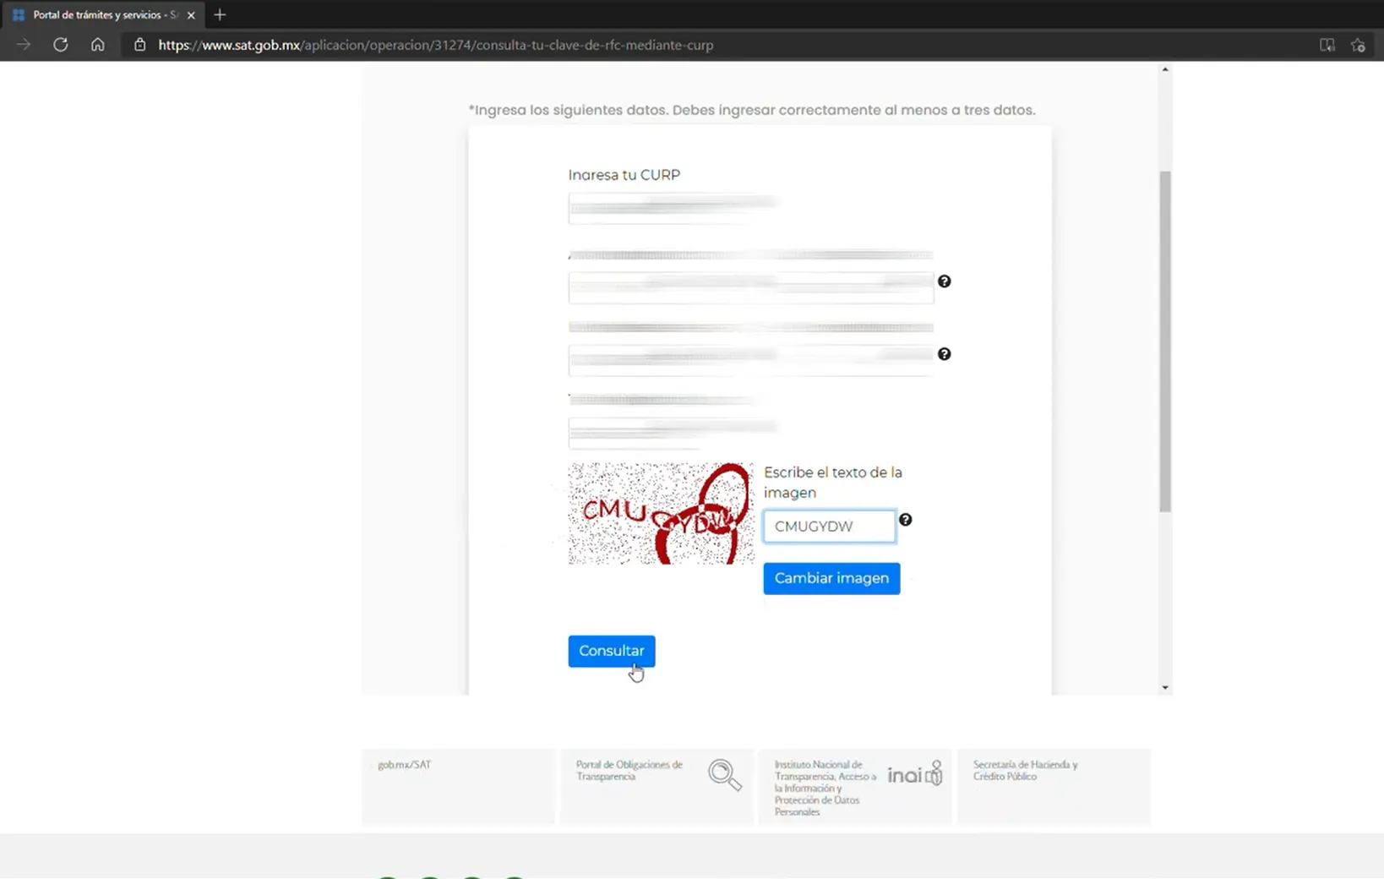This screenshot has height=879, width=1384.
Task: Click the browser refresh icon
Action: click(x=60, y=45)
